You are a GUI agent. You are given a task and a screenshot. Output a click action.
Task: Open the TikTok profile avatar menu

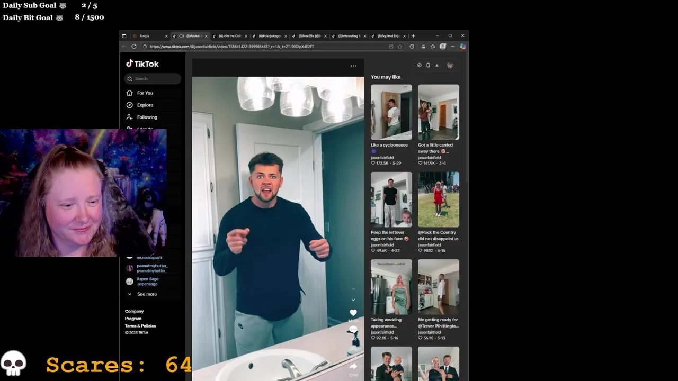(450, 65)
